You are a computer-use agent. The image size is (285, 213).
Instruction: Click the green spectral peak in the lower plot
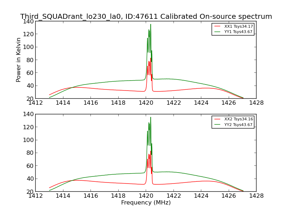coord(150,118)
